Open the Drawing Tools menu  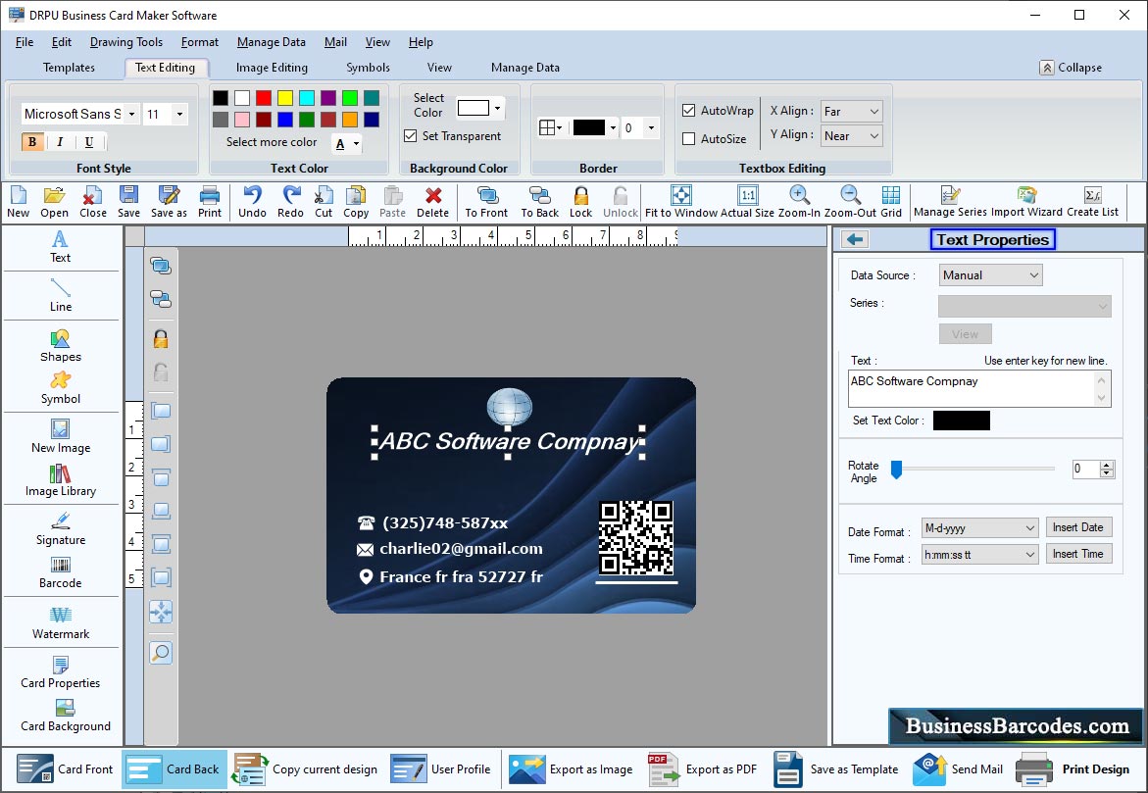[125, 42]
